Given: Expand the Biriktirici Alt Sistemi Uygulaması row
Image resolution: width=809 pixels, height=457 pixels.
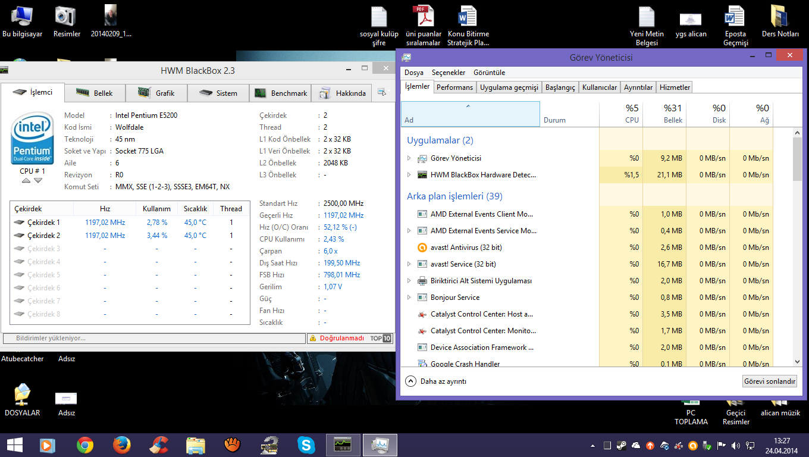Looking at the screenshot, I should point(409,281).
